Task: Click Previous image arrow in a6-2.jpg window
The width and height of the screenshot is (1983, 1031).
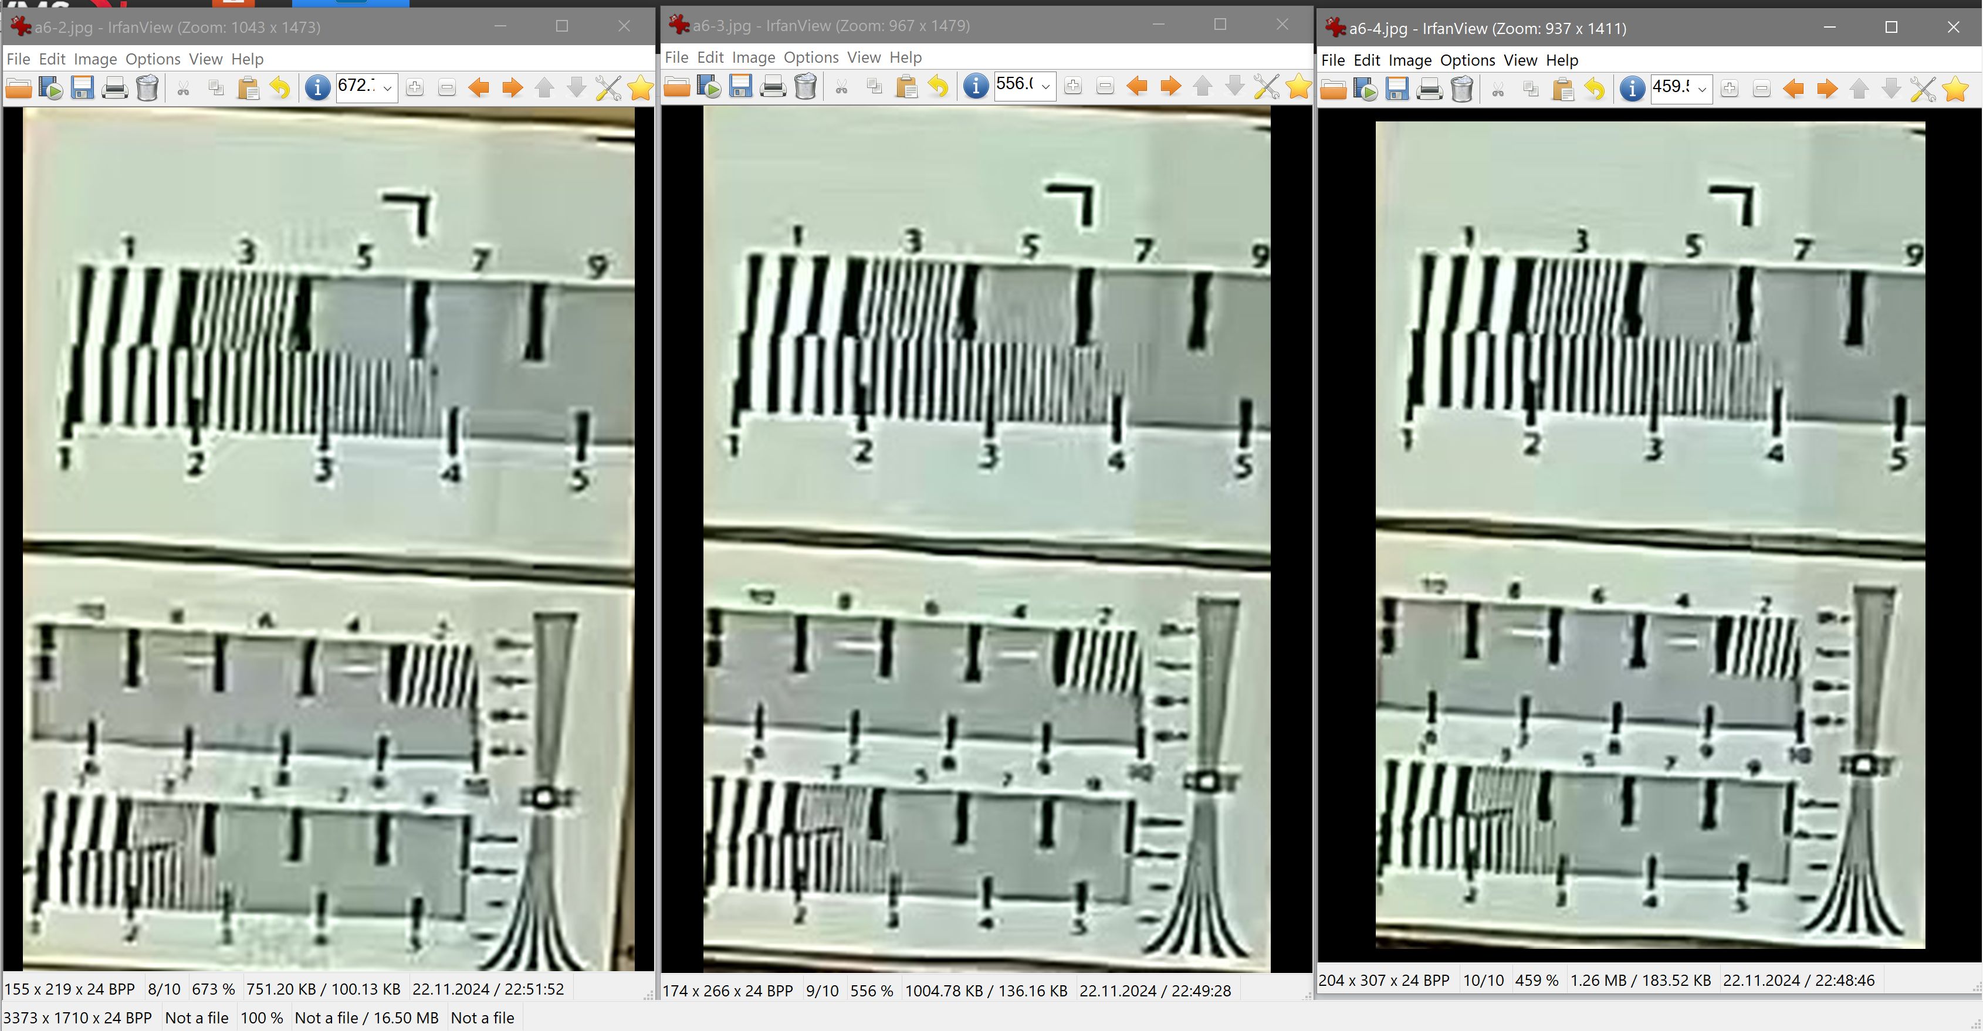Action: pyautogui.click(x=479, y=89)
